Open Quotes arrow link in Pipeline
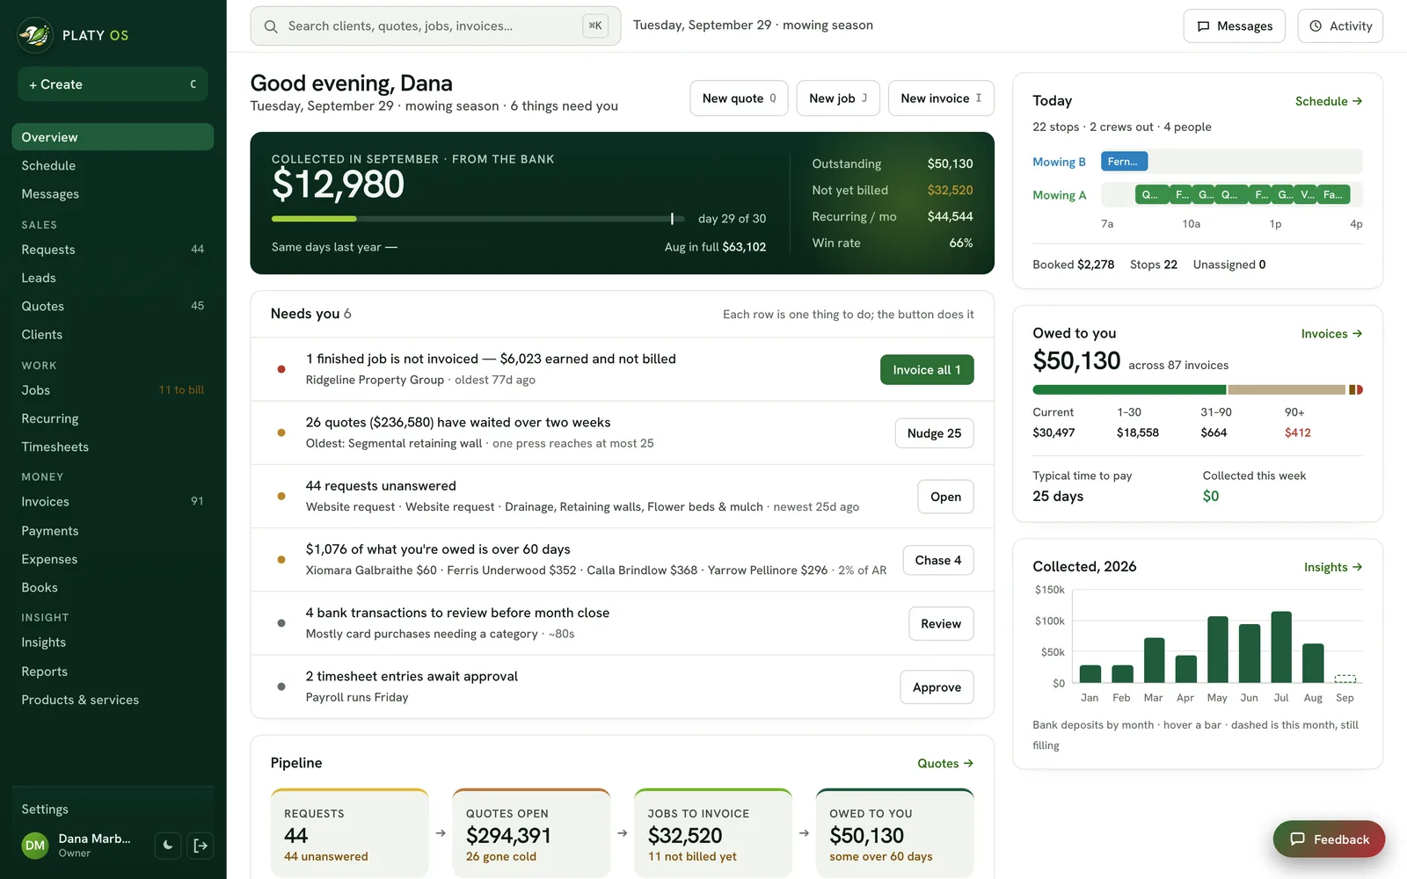The image size is (1407, 879). tap(945, 763)
